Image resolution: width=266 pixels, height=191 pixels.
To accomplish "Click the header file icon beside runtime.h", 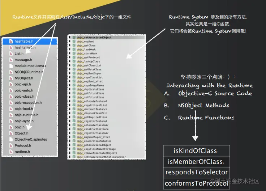I will tap(11, 152).
